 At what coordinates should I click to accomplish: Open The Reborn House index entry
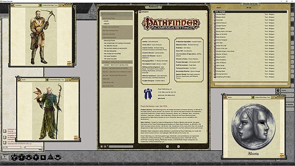click(111, 46)
